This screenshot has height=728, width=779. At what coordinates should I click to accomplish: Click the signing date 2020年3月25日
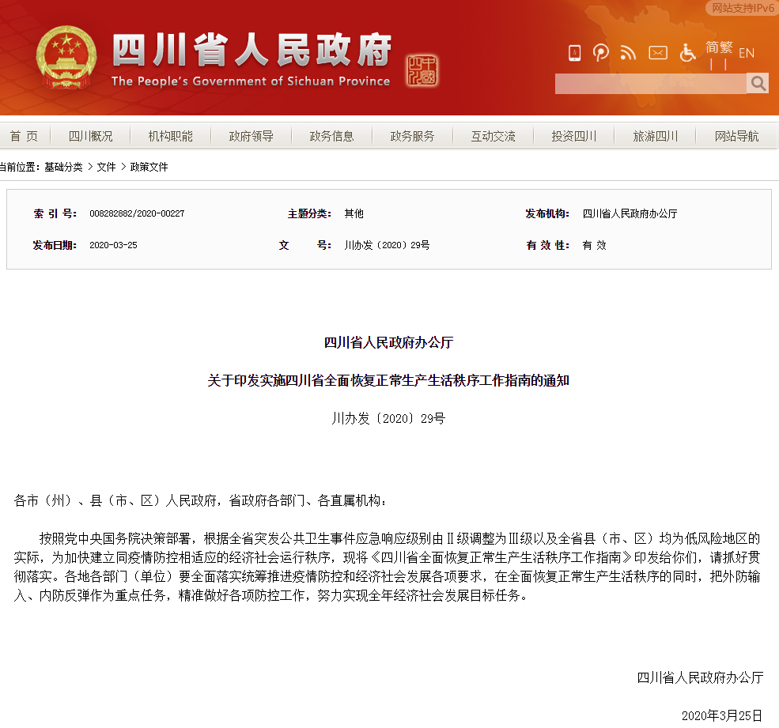pyautogui.click(x=722, y=715)
